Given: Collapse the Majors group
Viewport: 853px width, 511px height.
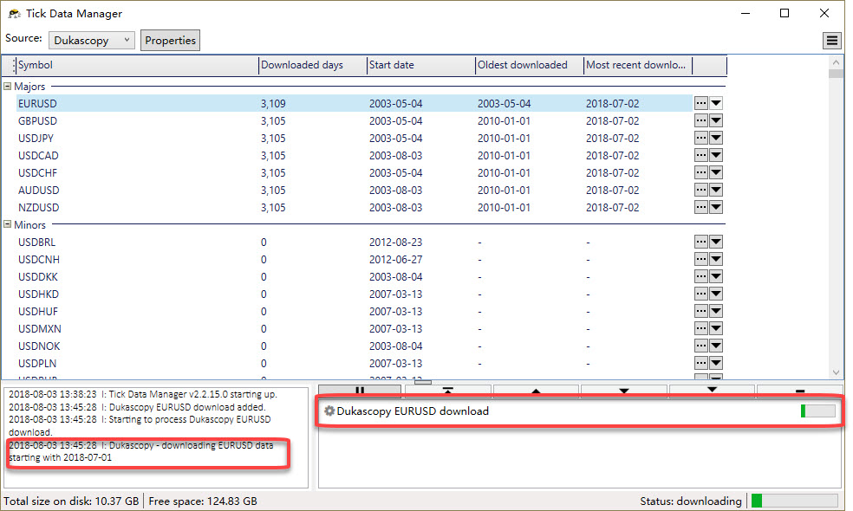Looking at the screenshot, I should [x=8, y=87].
